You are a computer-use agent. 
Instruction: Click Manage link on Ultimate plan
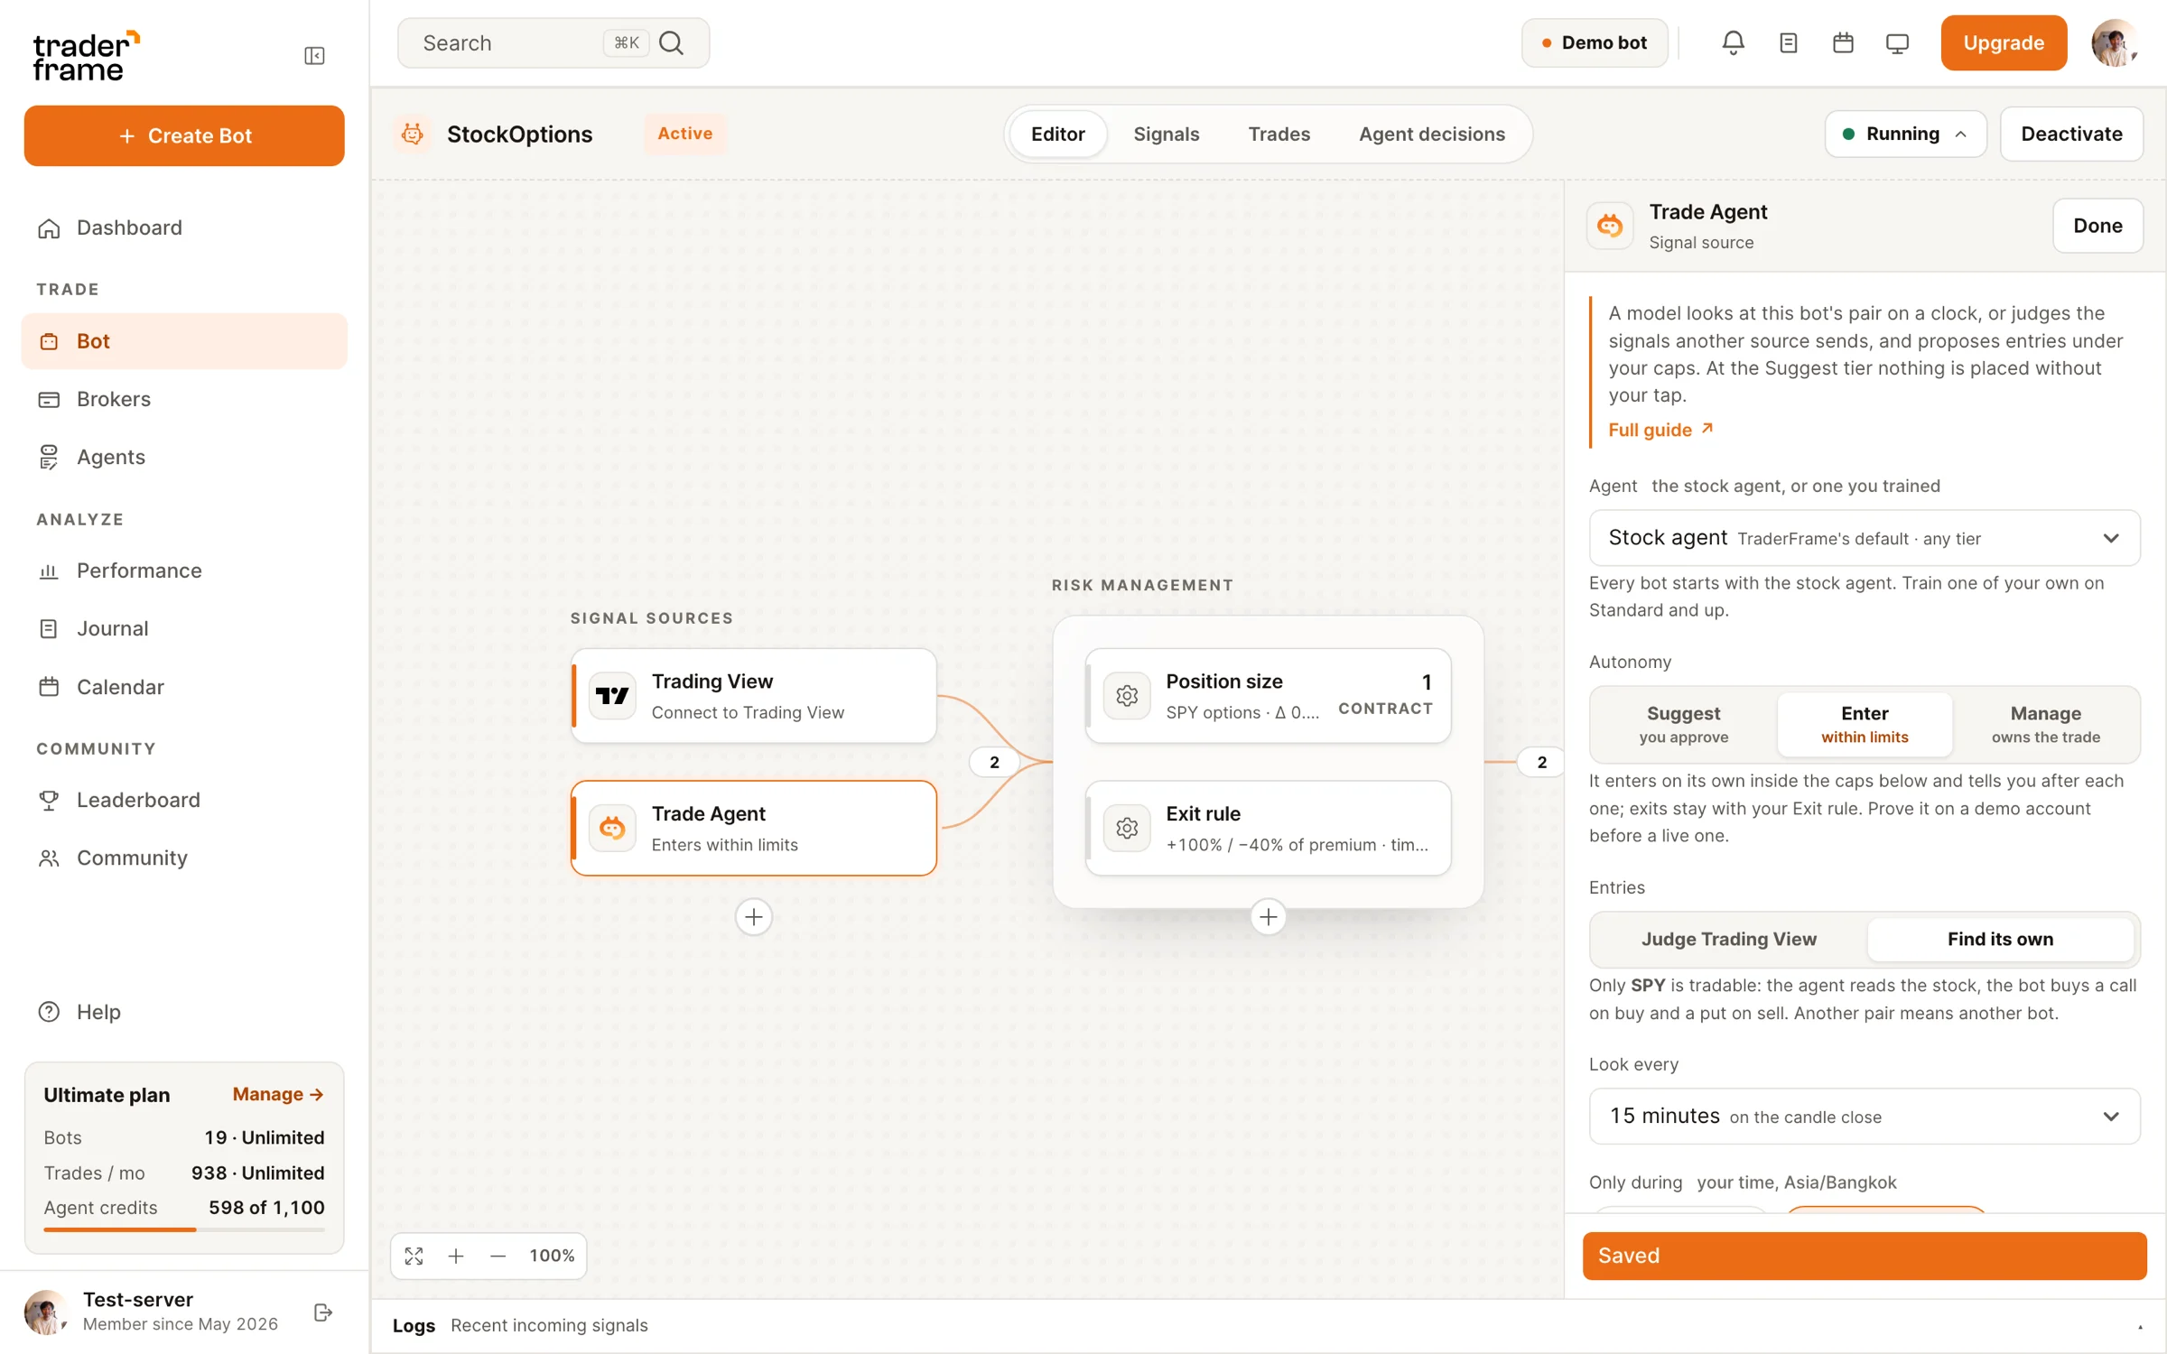[x=278, y=1094]
